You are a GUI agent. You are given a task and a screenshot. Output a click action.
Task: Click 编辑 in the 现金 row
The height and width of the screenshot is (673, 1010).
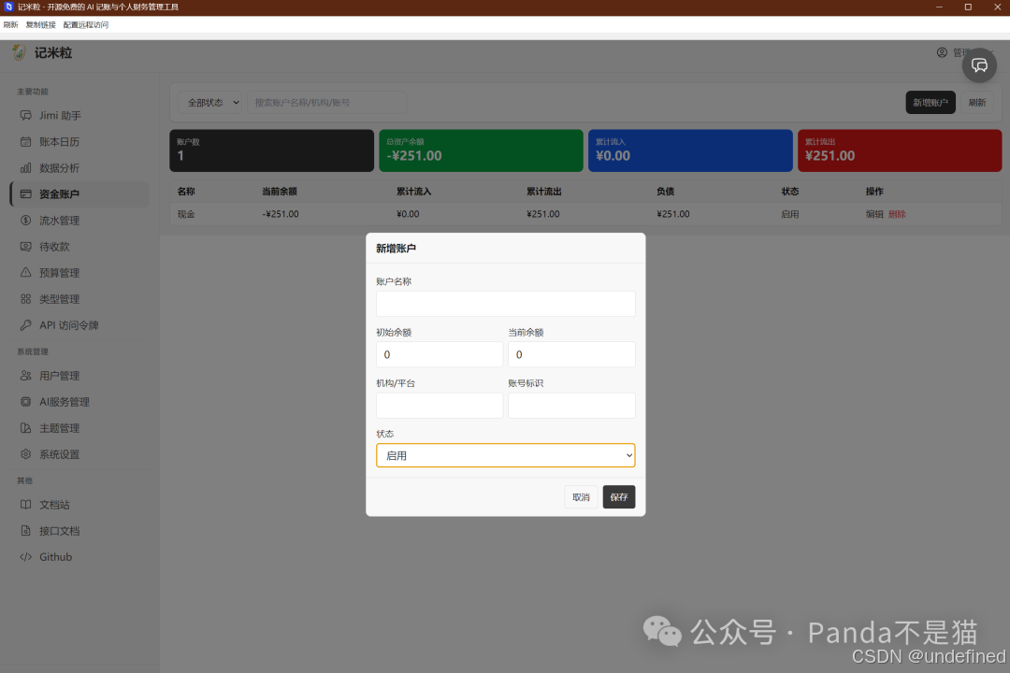coord(874,214)
